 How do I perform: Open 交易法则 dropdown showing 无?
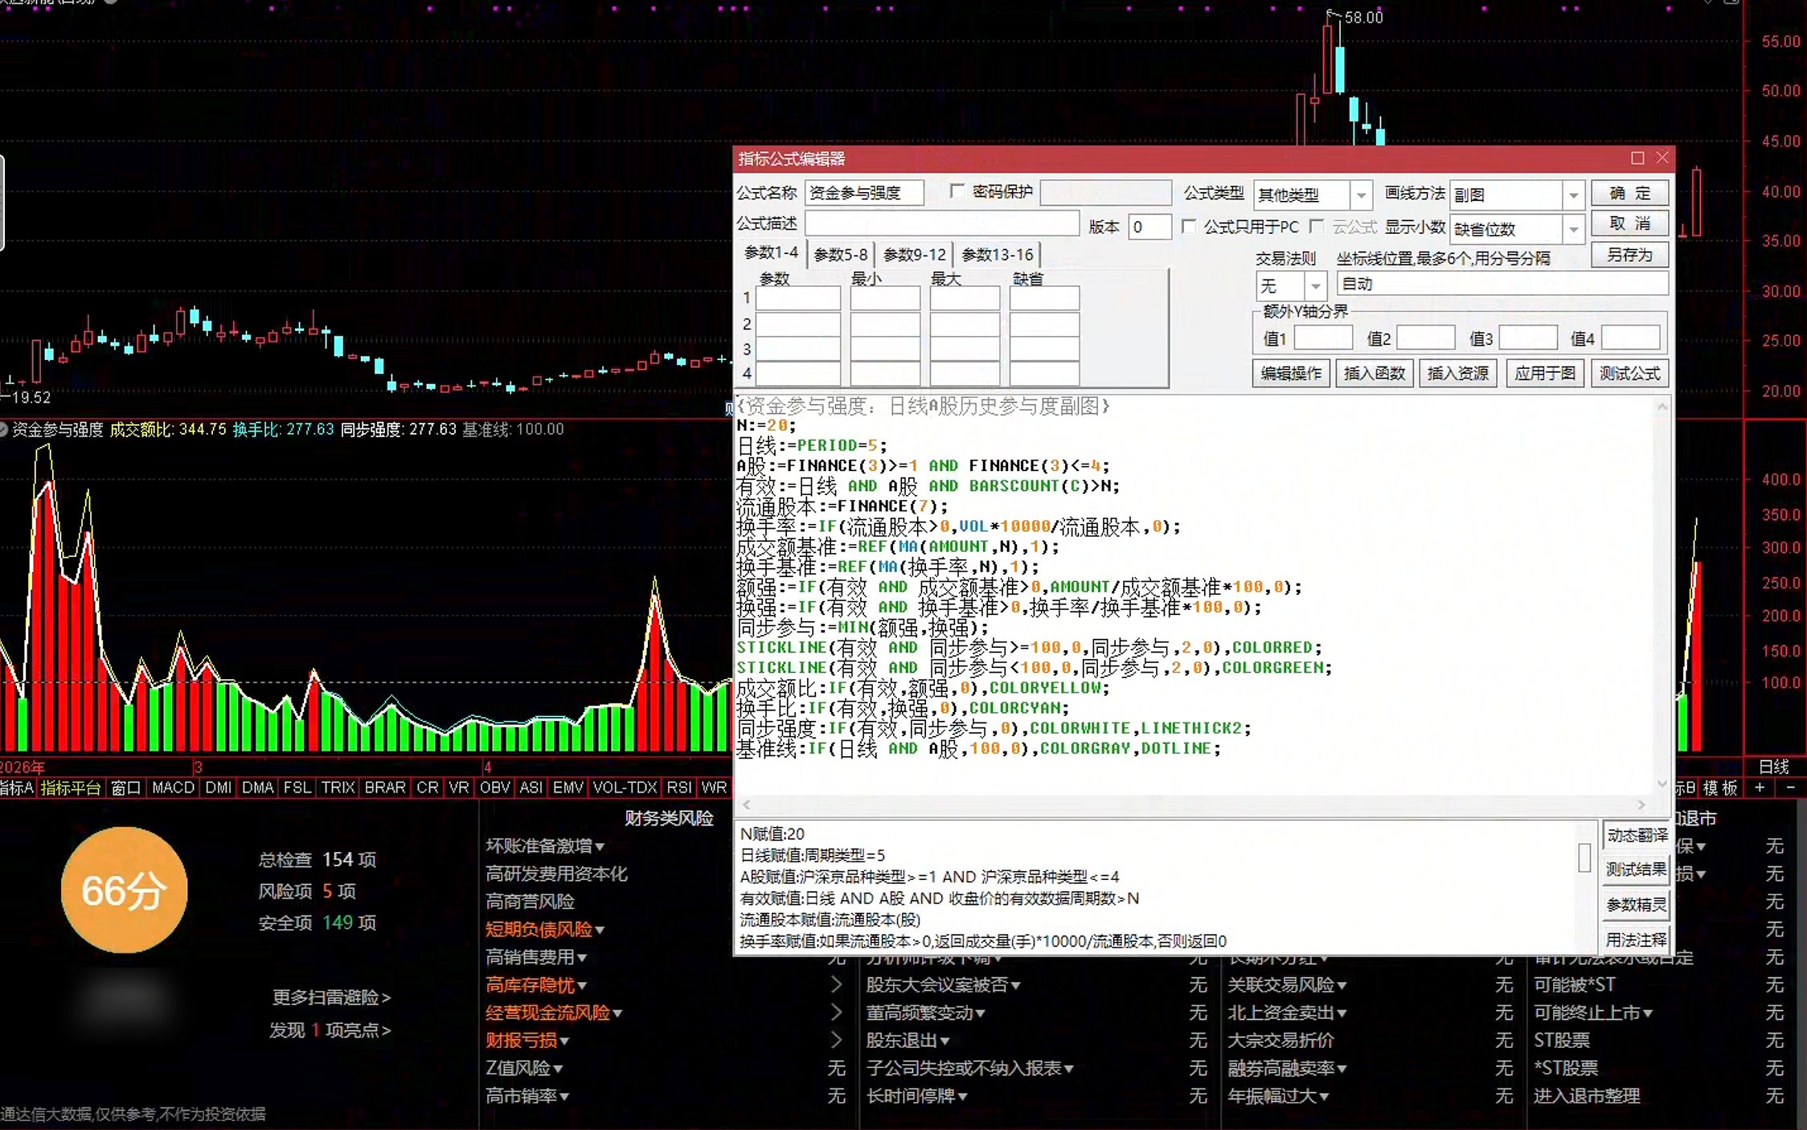click(x=1291, y=285)
